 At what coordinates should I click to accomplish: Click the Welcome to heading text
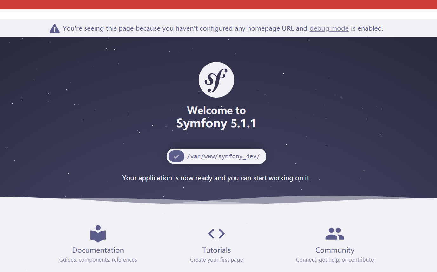point(216,111)
